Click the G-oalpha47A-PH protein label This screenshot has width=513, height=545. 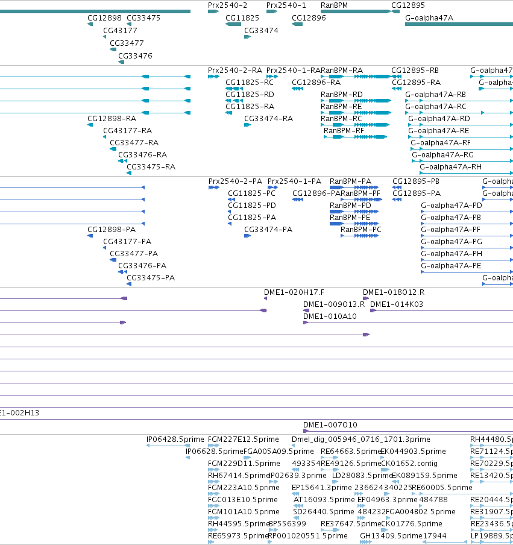(x=452, y=253)
